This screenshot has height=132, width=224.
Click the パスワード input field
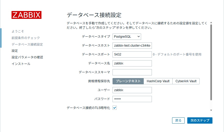pyautogui.click(x=132, y=99)
